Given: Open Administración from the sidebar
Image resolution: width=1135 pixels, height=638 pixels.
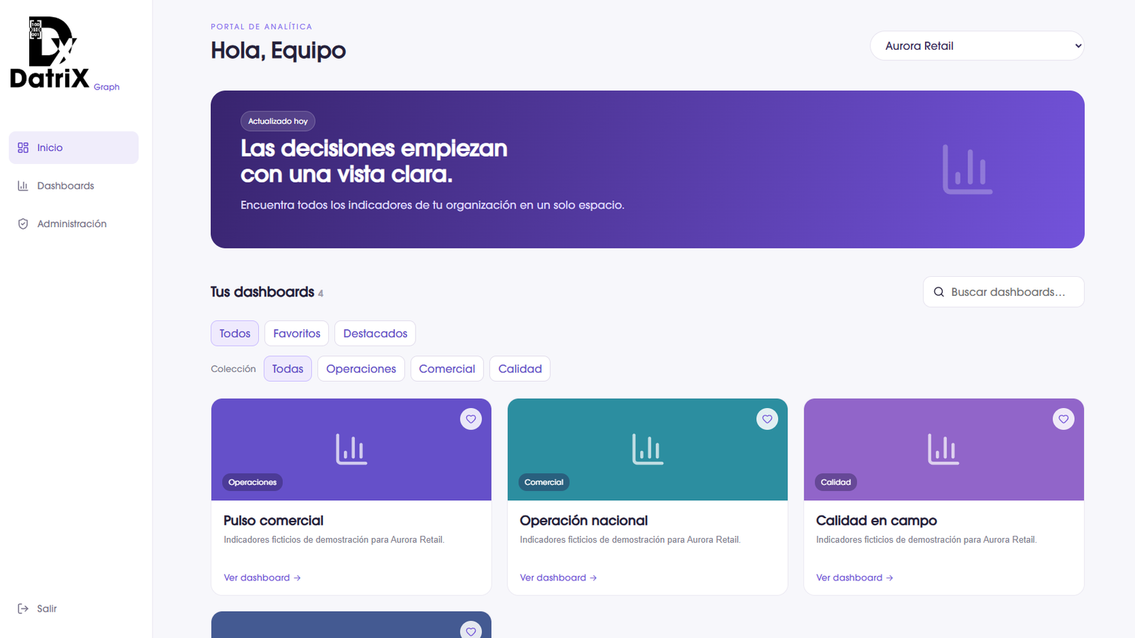Looking at the screenshot, I should pyautogui.click(x=74, y=224).
